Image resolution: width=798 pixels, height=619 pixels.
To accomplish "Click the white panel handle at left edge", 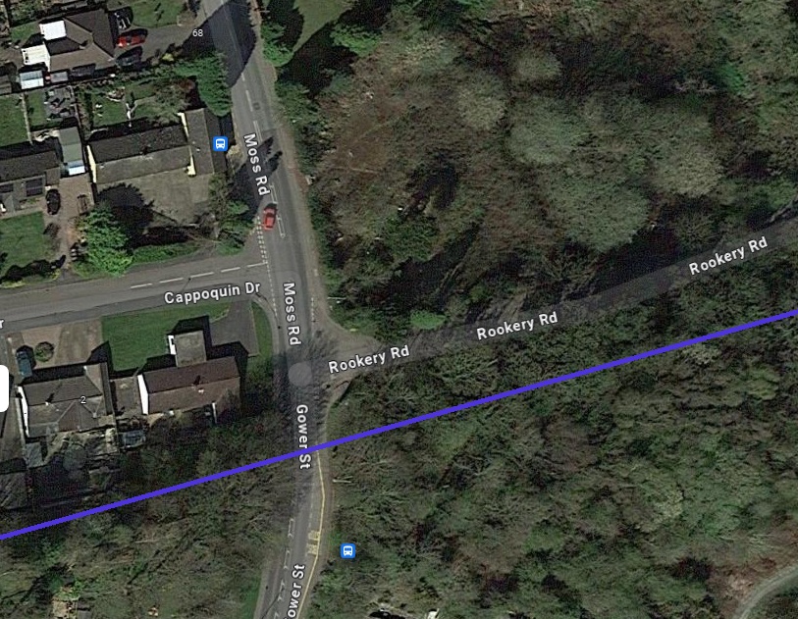I will click(4, 388).
